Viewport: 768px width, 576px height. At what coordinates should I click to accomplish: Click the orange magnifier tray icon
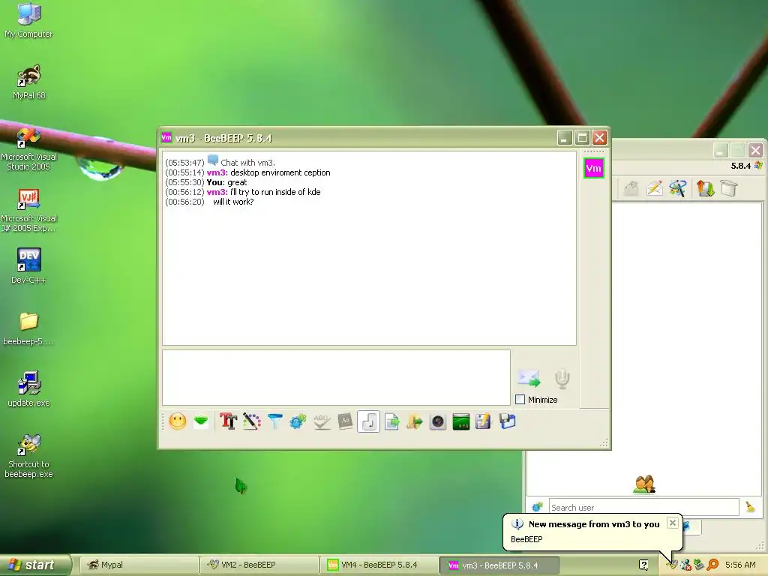pos(712,565)
